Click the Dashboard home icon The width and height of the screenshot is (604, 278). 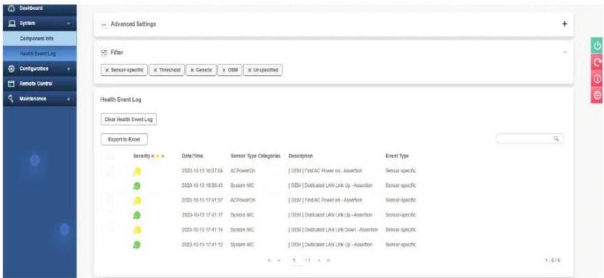[x=11, y=8]
